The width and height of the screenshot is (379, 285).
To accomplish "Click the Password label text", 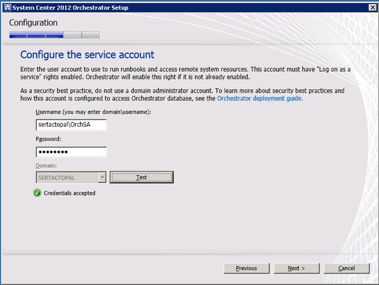I will (x=50, y=139).
